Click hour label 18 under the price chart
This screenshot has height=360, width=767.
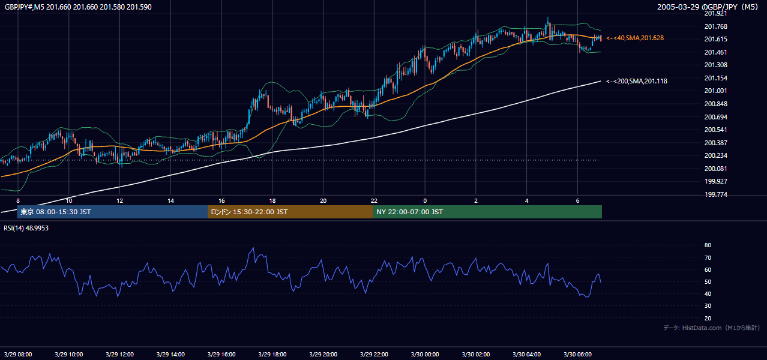272,200
